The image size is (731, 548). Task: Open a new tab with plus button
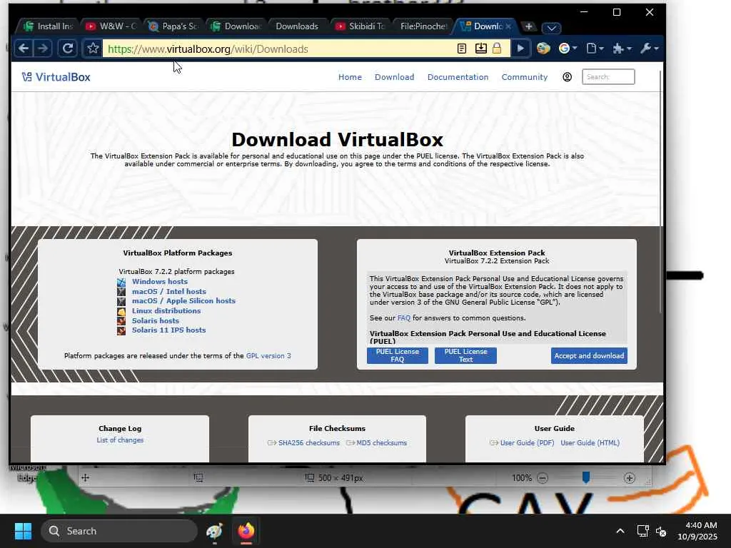click(528, 26)
